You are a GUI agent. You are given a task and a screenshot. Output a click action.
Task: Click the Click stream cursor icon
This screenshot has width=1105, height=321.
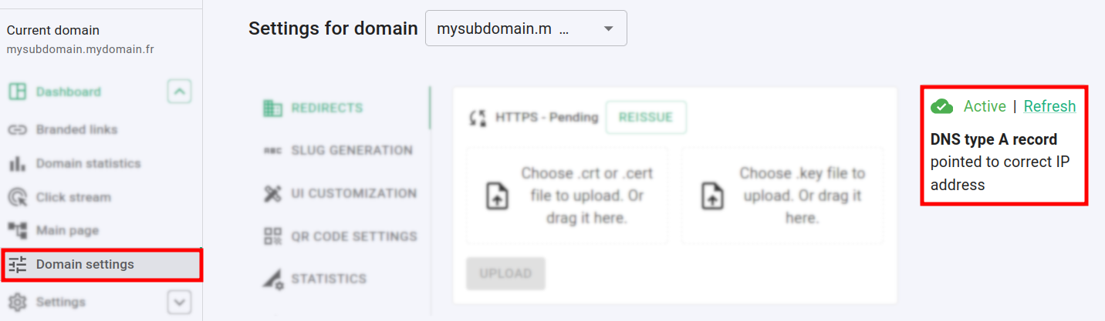click(17, 197)
